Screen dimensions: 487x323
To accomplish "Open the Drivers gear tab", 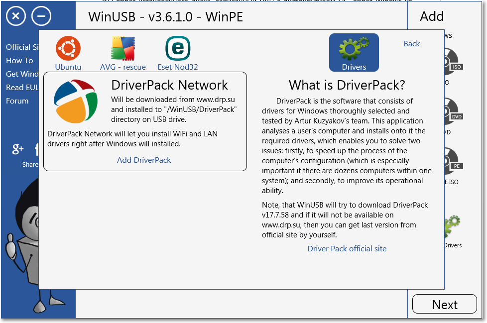I will (354, 52).
